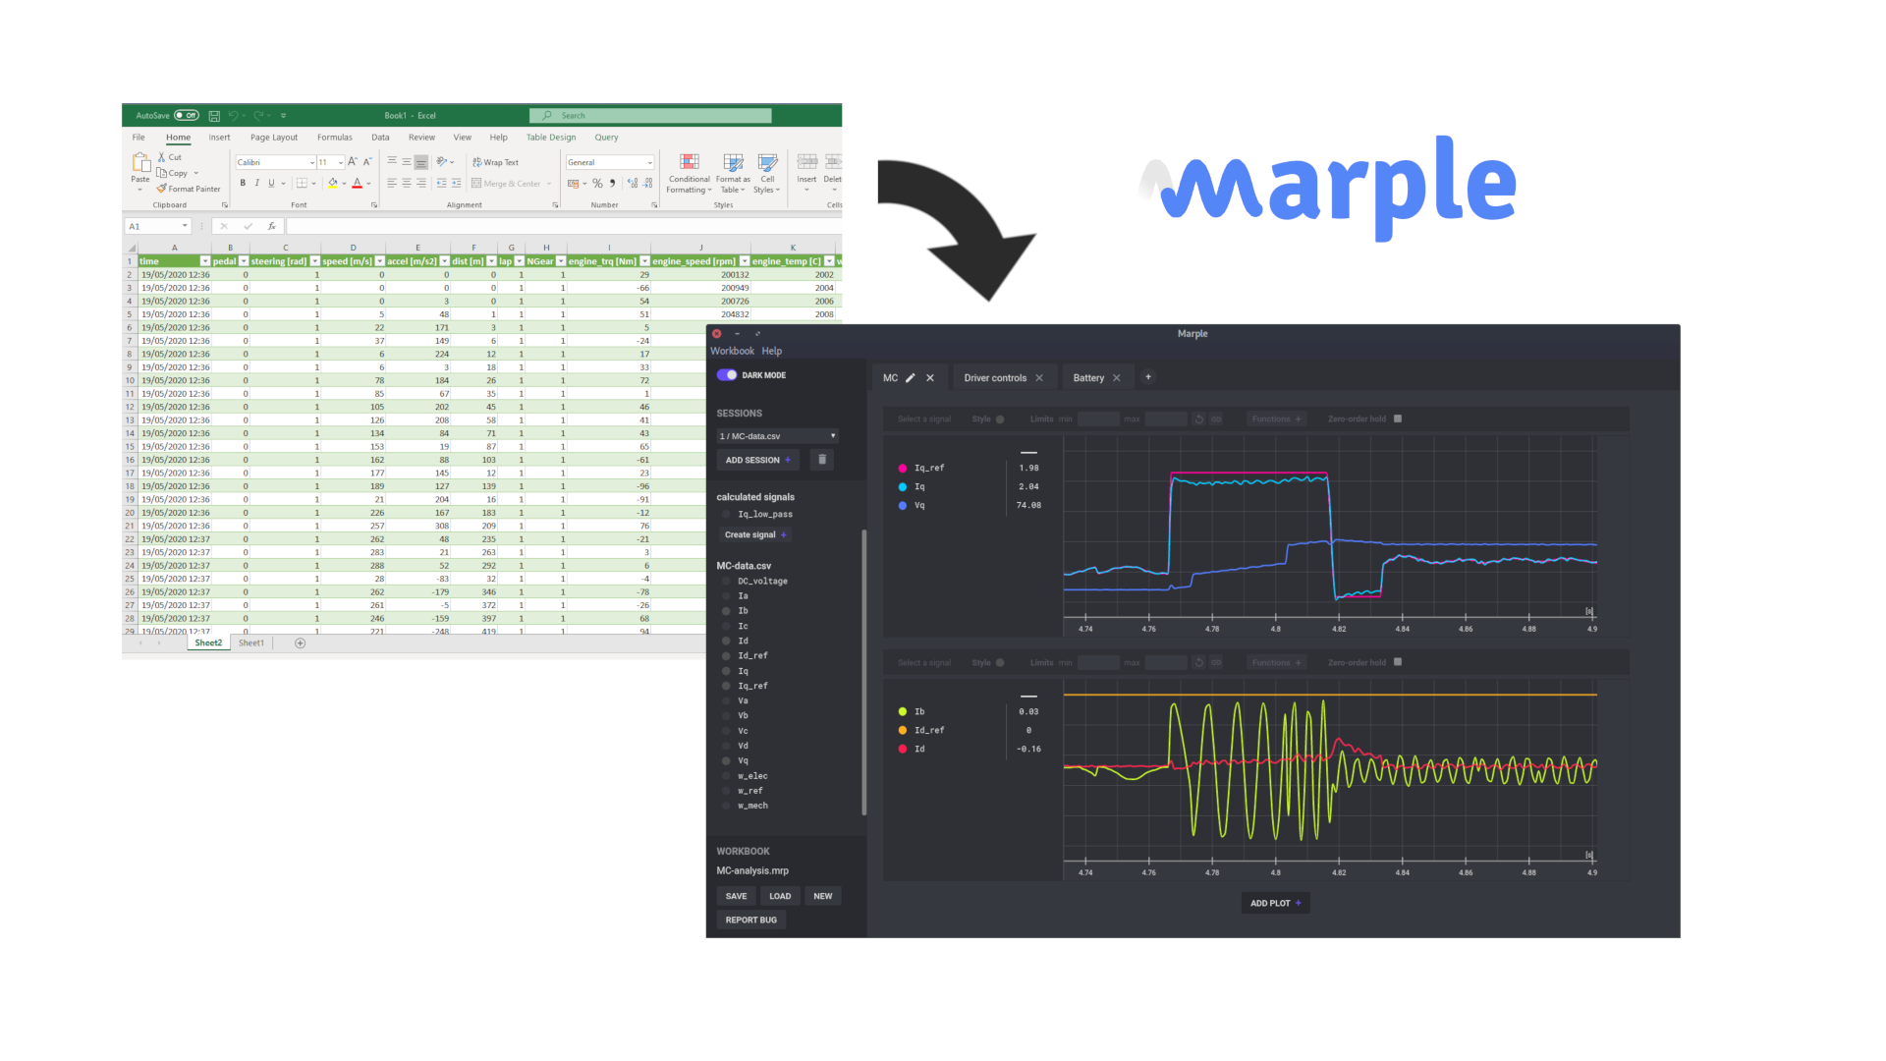Apply Underline formatting in Excel
The image size is (1886, 1061).
(272, 184)
